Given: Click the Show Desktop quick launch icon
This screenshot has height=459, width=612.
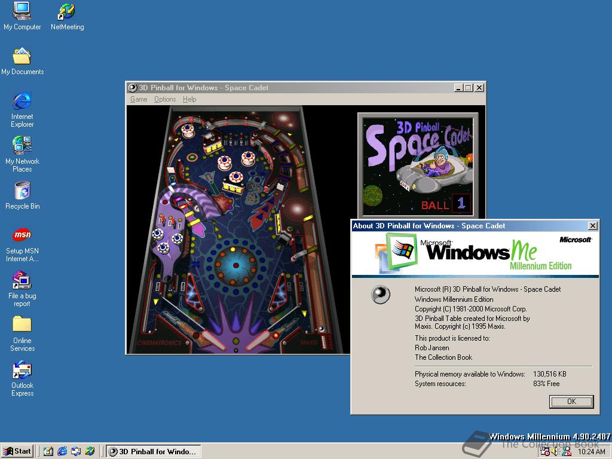Looking at the screenshot, I should tap(48, 451).
